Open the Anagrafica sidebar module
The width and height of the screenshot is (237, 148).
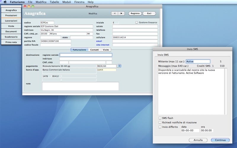[x=11, y=10]
